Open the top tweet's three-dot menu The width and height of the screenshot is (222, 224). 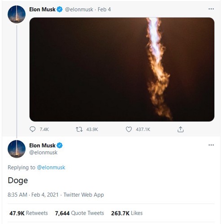click(211, 9)
